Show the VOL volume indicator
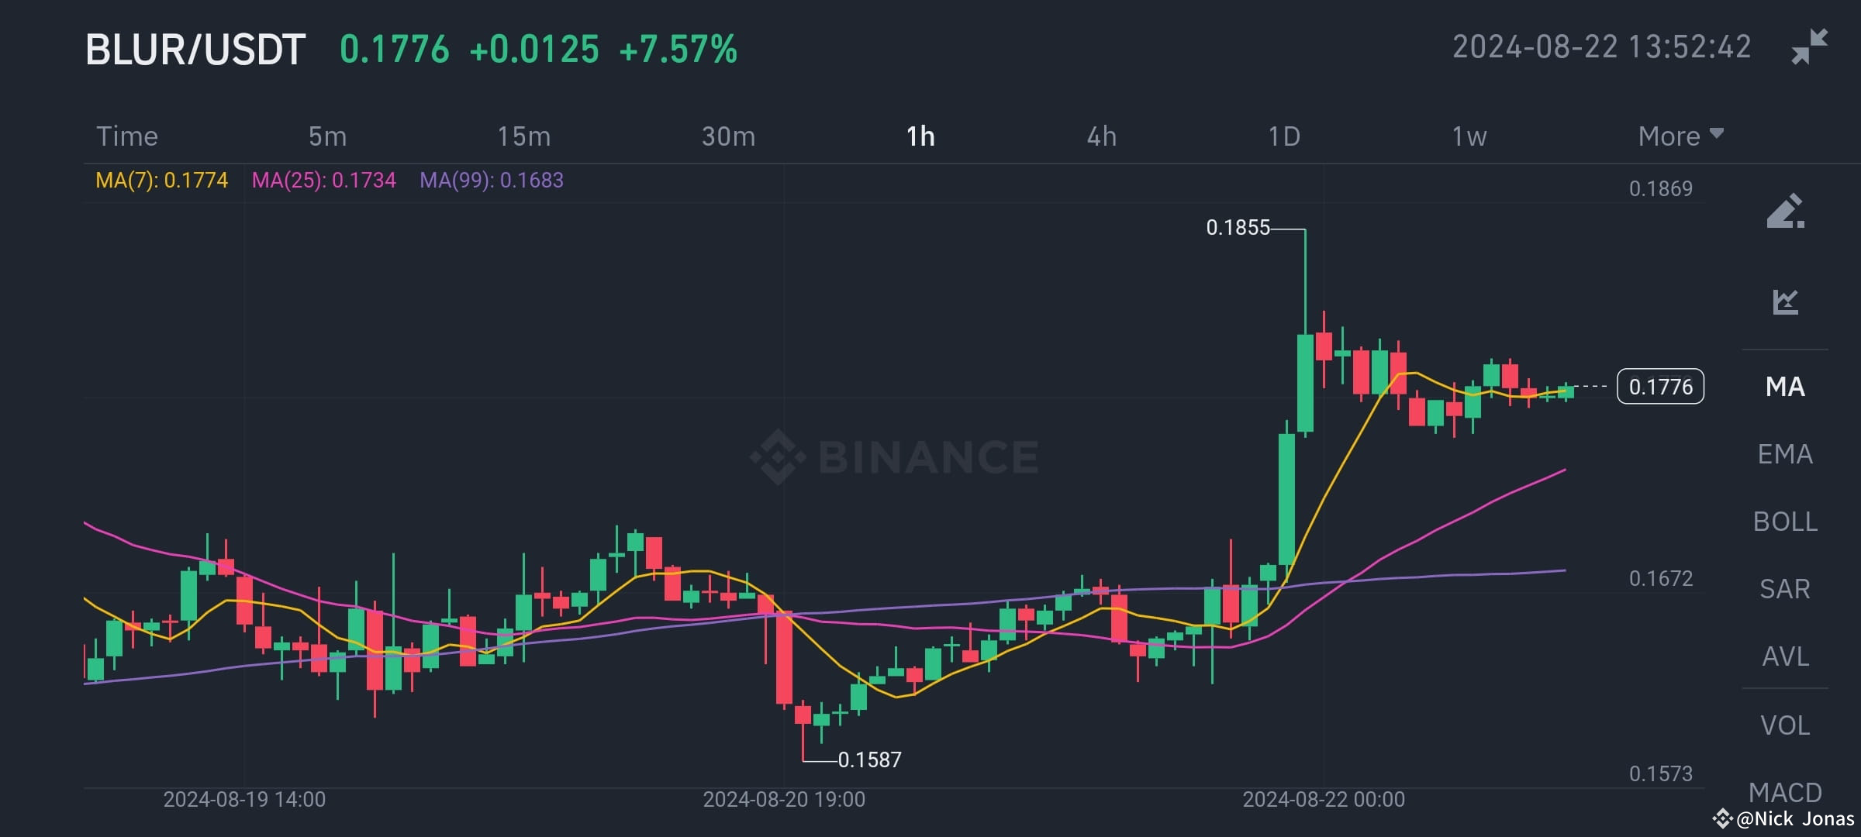 pyautogui.click(x=1785, y=724)
